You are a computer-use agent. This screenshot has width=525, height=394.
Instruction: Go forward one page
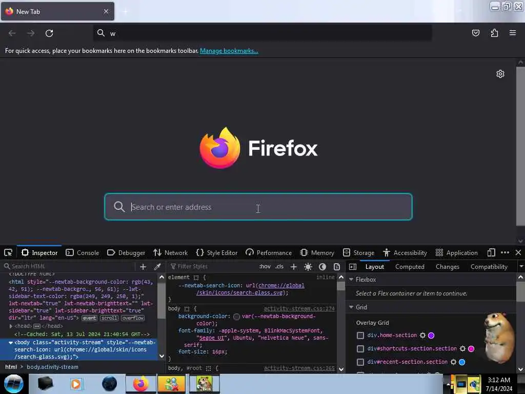click(x=31, y=33)
